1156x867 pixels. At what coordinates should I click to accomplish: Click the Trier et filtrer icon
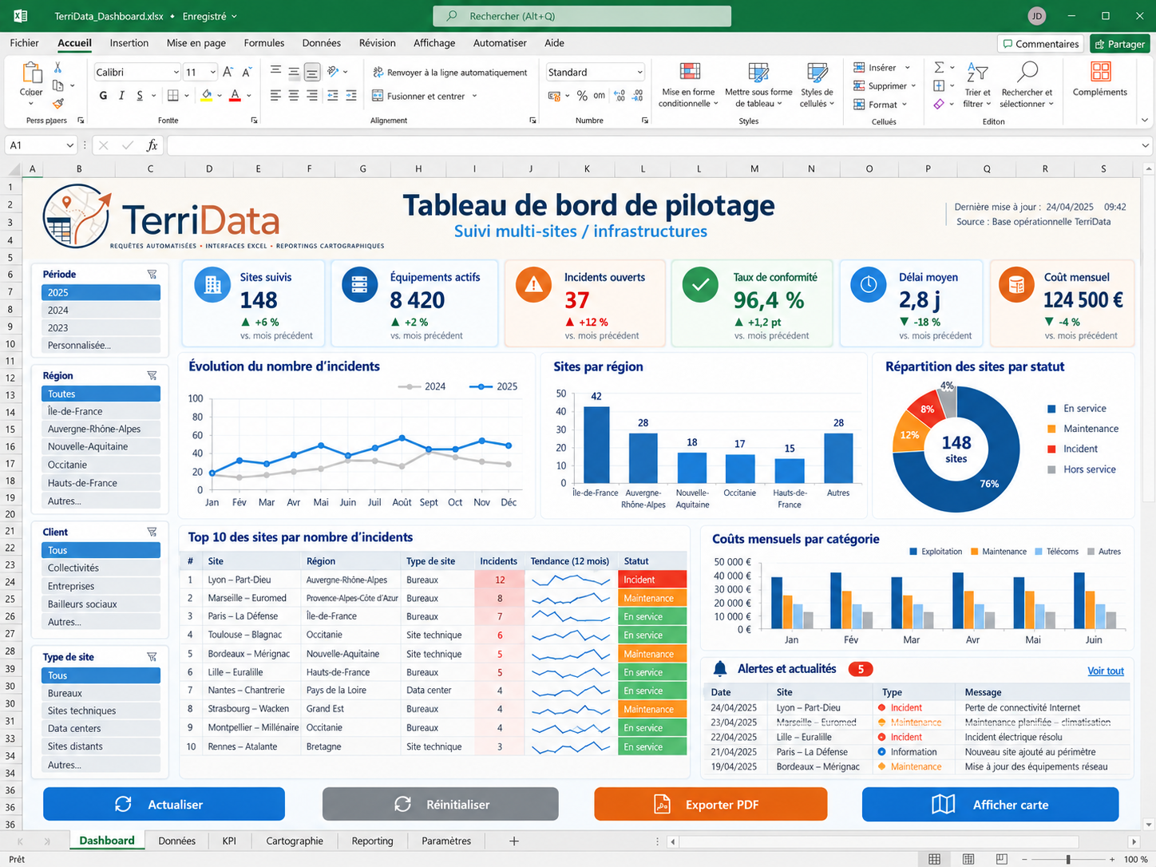977,73
